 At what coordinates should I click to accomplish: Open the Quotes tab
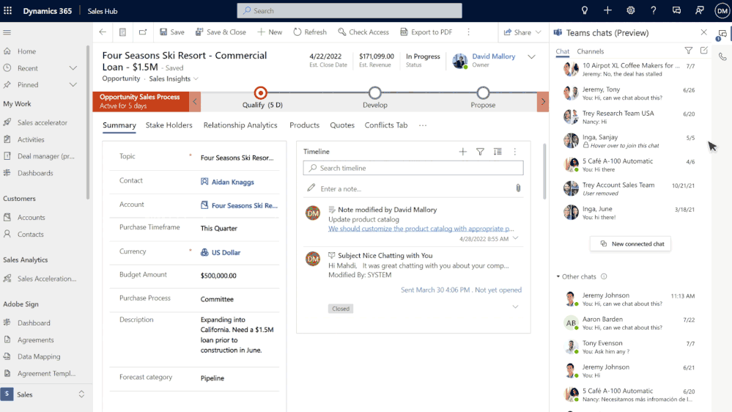tap(342, 125)
